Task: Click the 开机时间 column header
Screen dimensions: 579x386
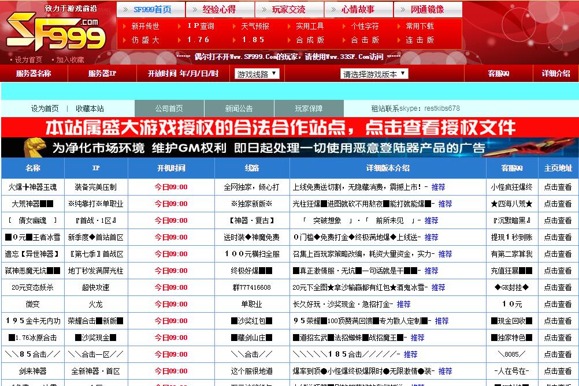Action: pyautogui.click(x=171, y=168)
